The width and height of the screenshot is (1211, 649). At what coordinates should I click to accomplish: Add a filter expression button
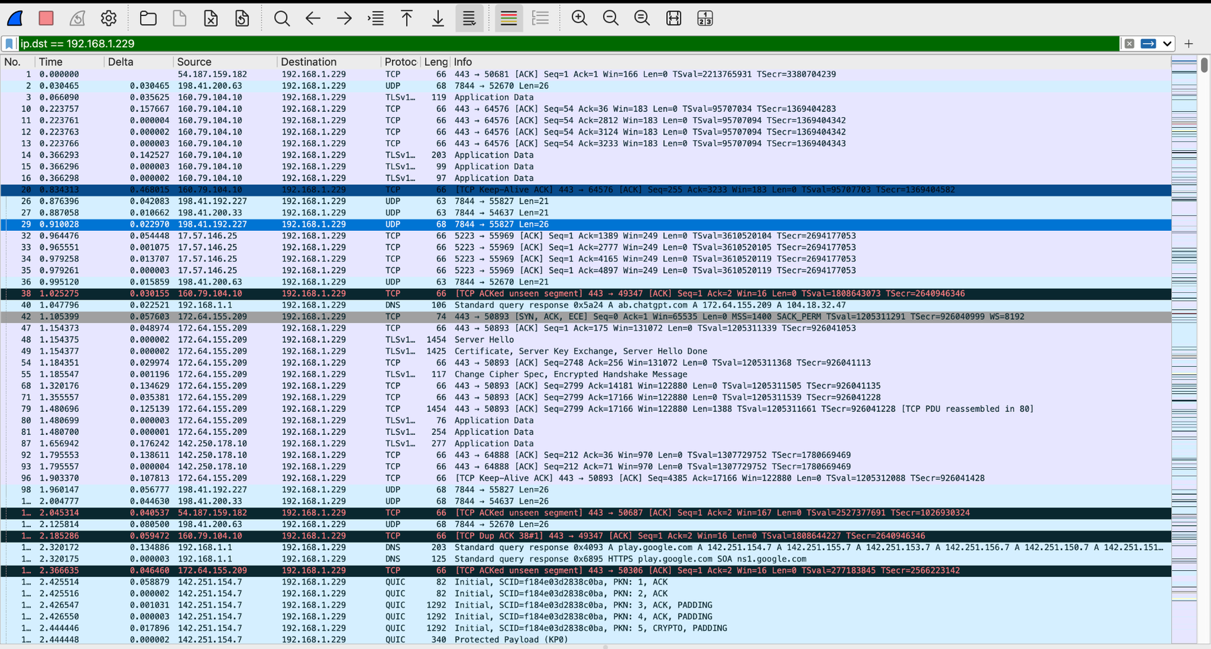[1189, 44]
